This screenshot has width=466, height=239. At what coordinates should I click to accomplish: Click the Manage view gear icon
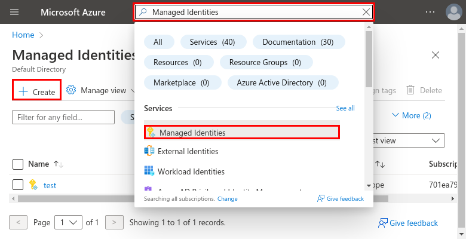coord(71,90)
